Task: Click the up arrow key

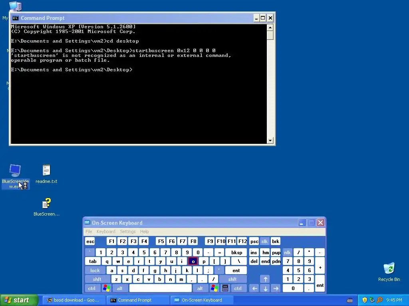Action: click(265, 279)
